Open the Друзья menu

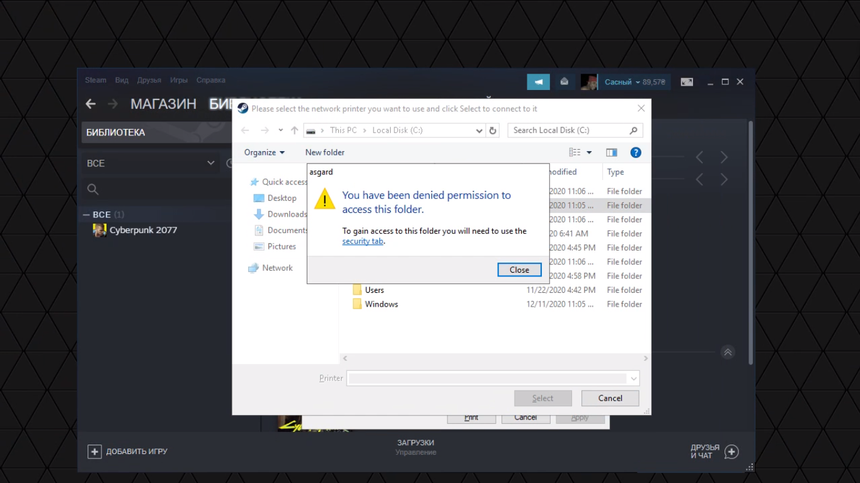[149, 80]
